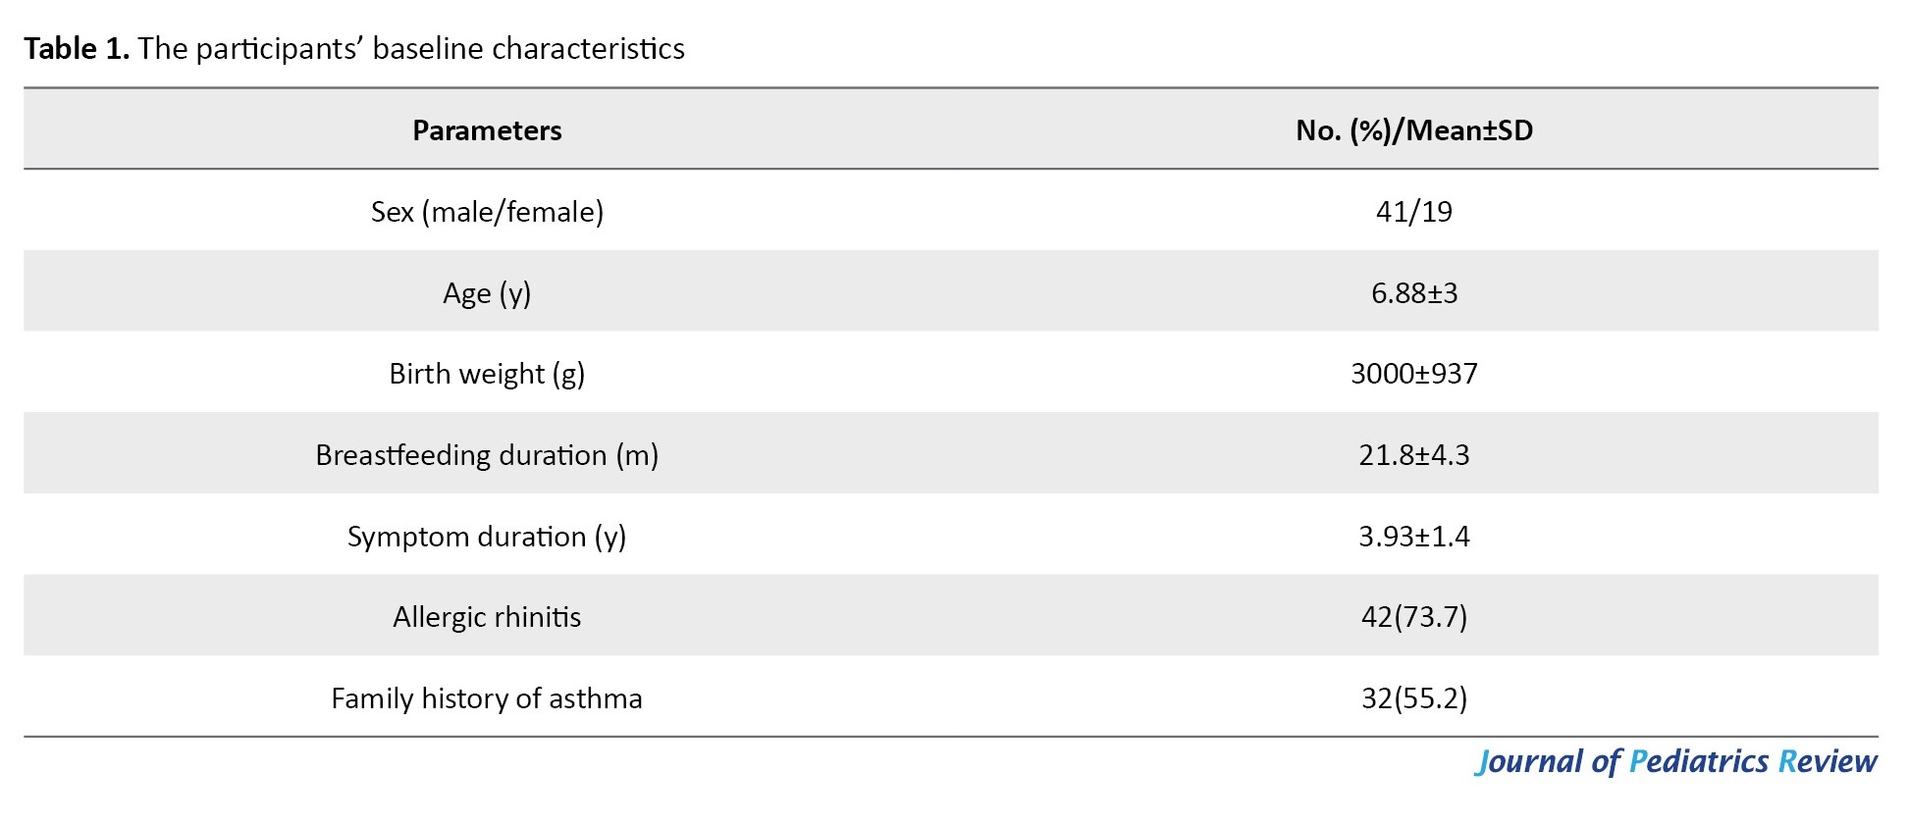This screenshot has height=825, width=1907.
Task: Click the "Allergic rhinitis" row label
Action: [x=487, y=617]
